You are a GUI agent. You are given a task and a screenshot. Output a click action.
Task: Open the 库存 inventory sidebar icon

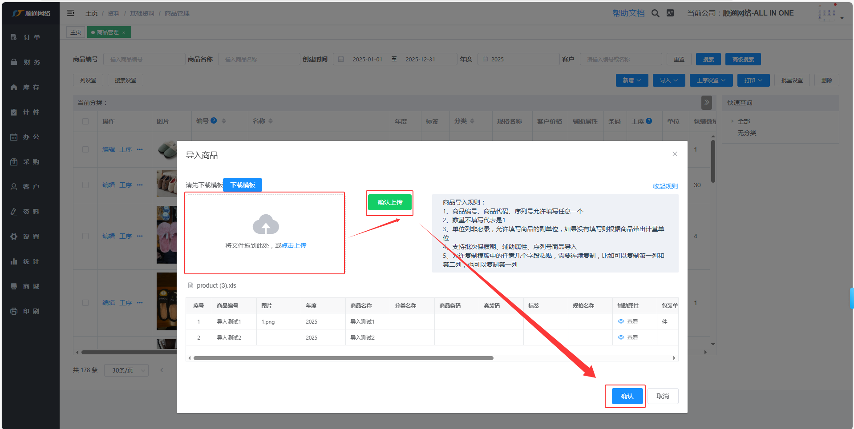[14, 88]
